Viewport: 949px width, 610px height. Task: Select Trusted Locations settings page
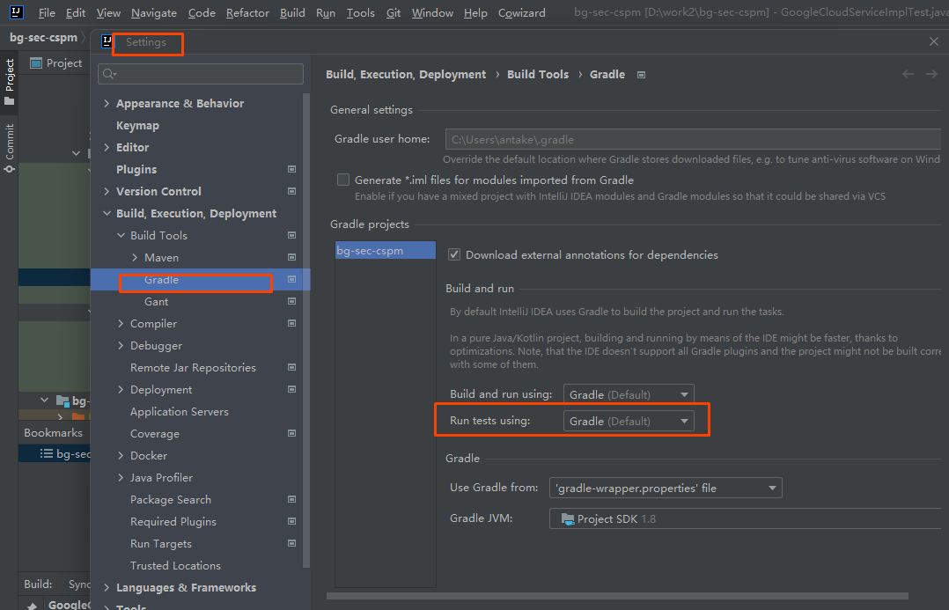pyautogui.click(x=175, y=565)
